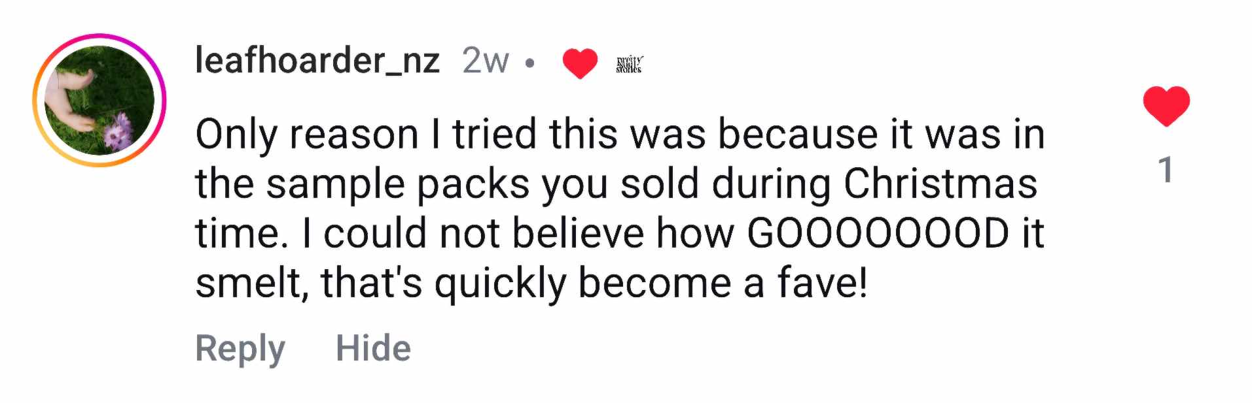Select the comment's first line starting with Only
Screen dimensions: 1252x403
(619, 135)
